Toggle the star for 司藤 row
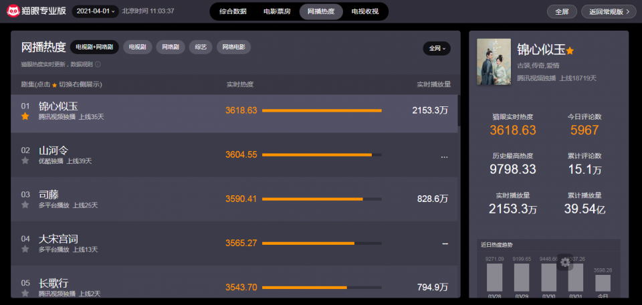The width and height of the screenshot is (642, 305). click(x=25, y=205)
